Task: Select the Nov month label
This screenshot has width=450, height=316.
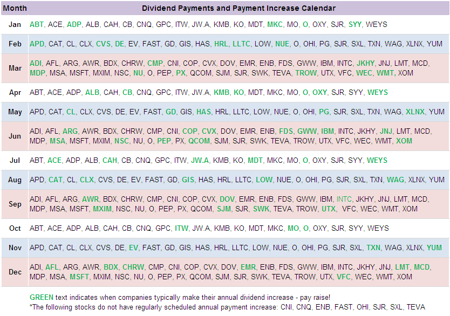Action: pos(15,248)
